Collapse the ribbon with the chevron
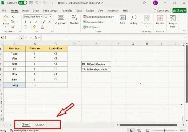188x132 pixels. (184, 31)
